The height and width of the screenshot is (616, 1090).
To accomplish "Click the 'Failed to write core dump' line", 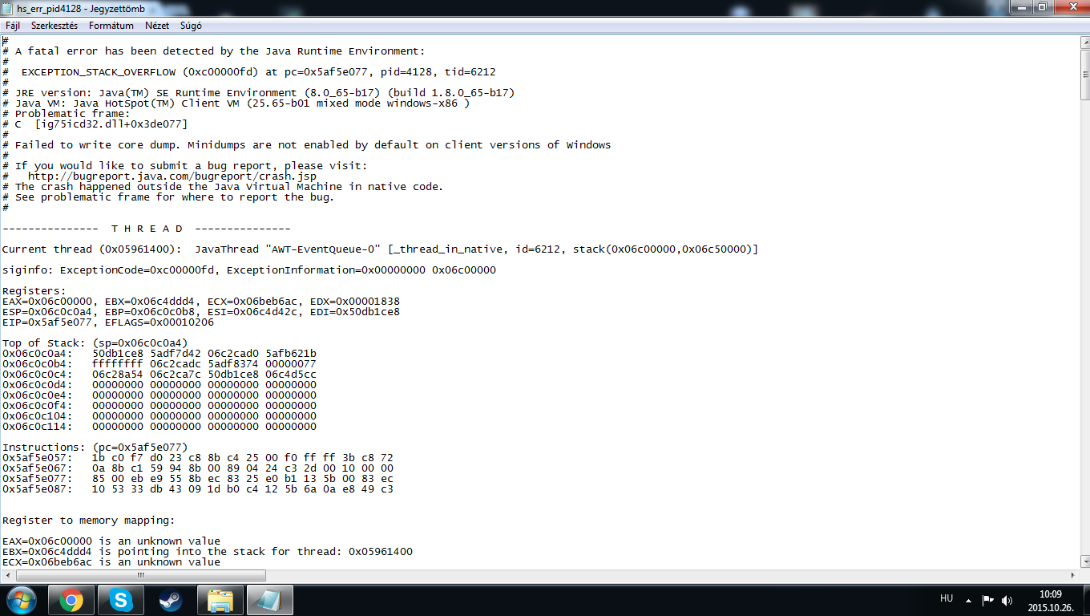I will click(x=306, y=145).
